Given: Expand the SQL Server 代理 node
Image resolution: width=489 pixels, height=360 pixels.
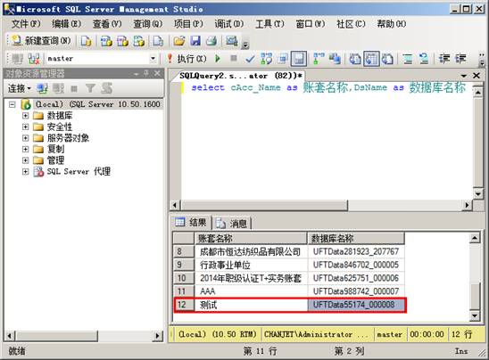Looking at the screenshot, I should [25, 171].
